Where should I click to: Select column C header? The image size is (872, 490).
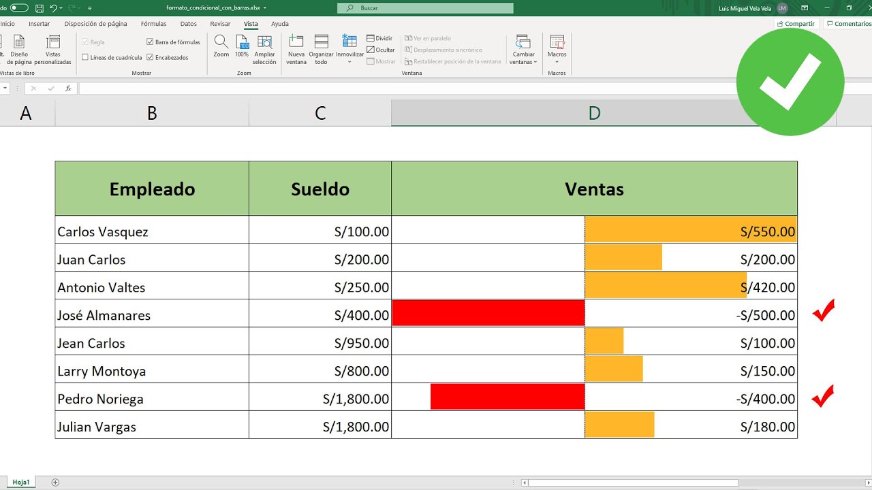(x=320, y=113)
